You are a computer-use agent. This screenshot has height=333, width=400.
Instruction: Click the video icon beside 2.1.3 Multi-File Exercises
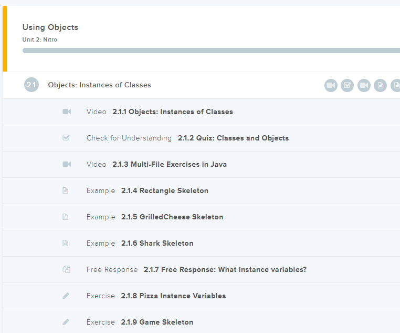[66, 164]
